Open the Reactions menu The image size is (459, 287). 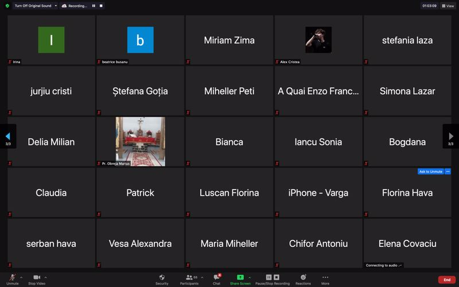tap(303, 277)
